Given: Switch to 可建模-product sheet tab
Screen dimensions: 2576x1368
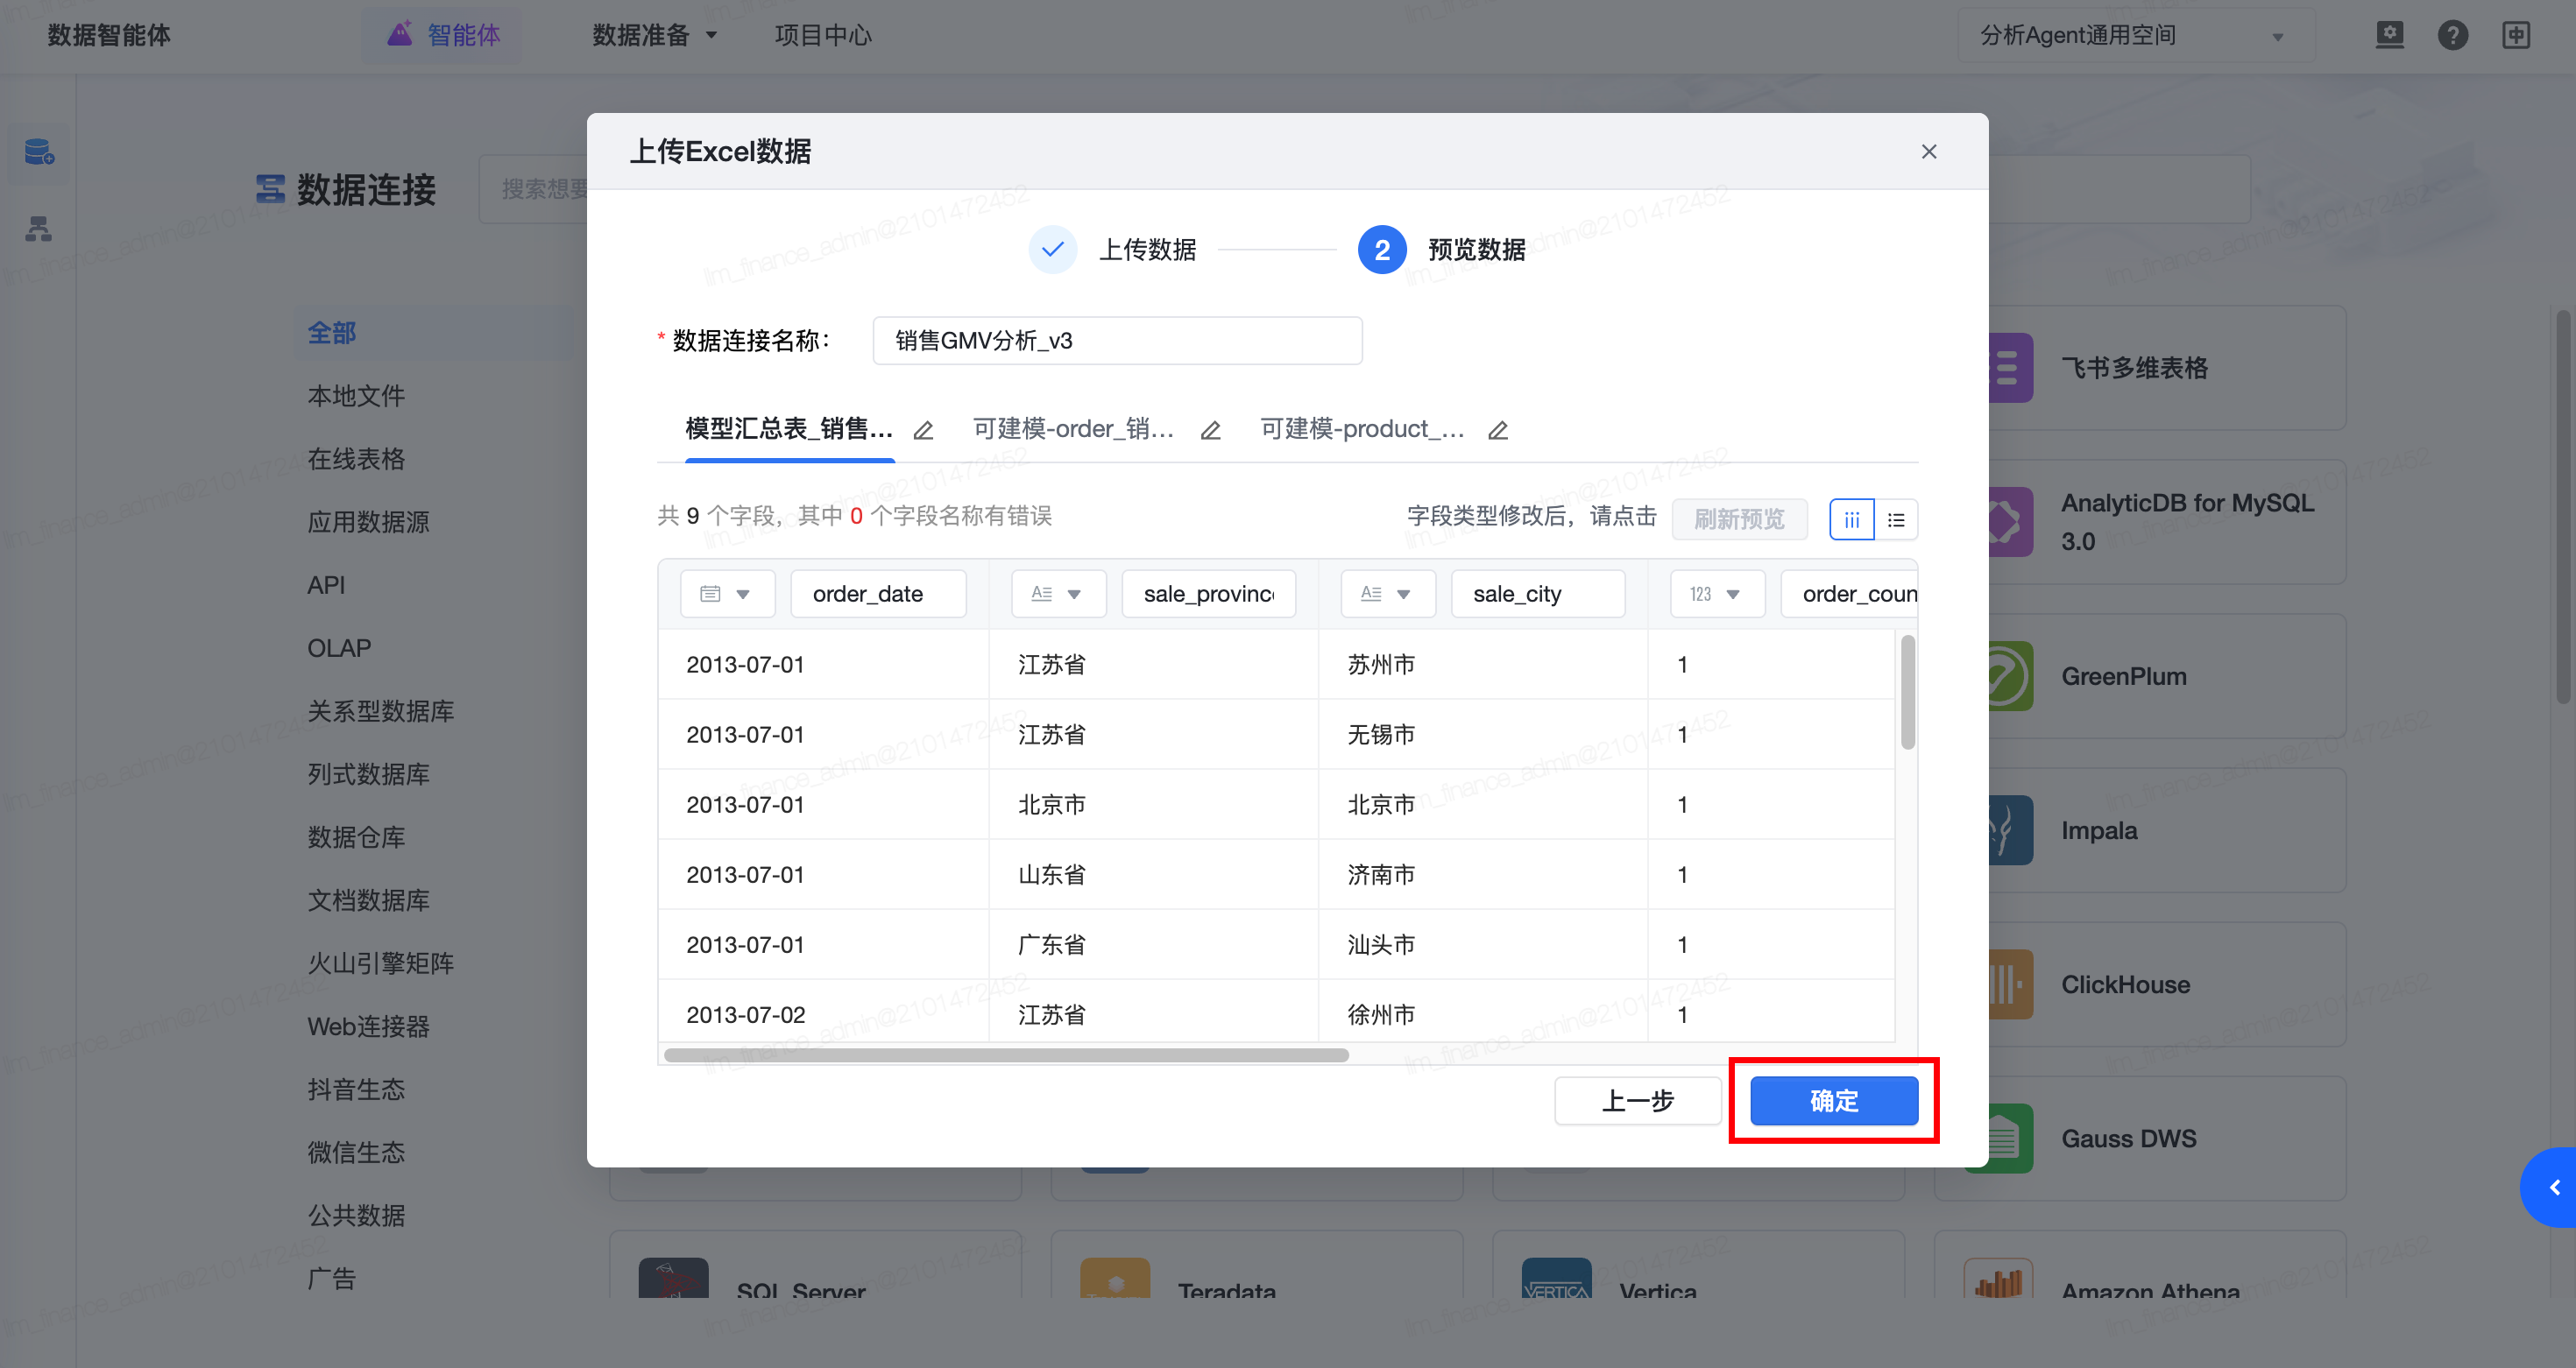Looking at the screenshot, I should [1362, 430].
